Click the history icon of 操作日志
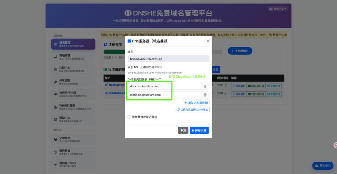This screenshot has height=174, width=337. [x=55, y=152]
